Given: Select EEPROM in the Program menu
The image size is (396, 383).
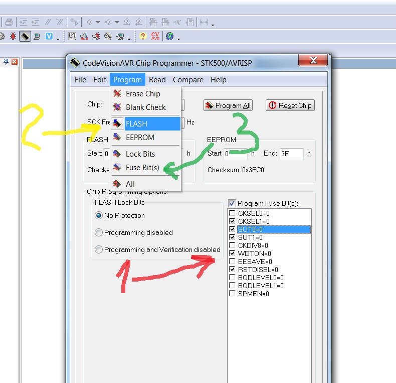Looking at the screenshot, I should [x=146, y=138].
